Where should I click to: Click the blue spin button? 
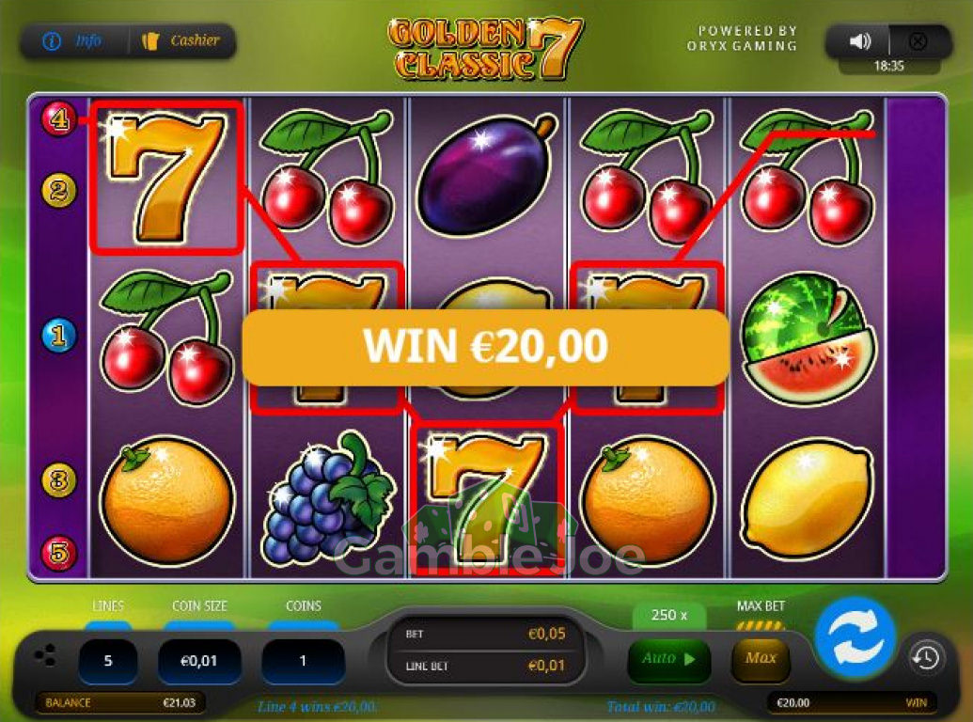(855, 637)
